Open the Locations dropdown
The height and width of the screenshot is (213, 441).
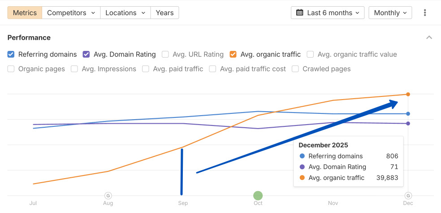125,13
